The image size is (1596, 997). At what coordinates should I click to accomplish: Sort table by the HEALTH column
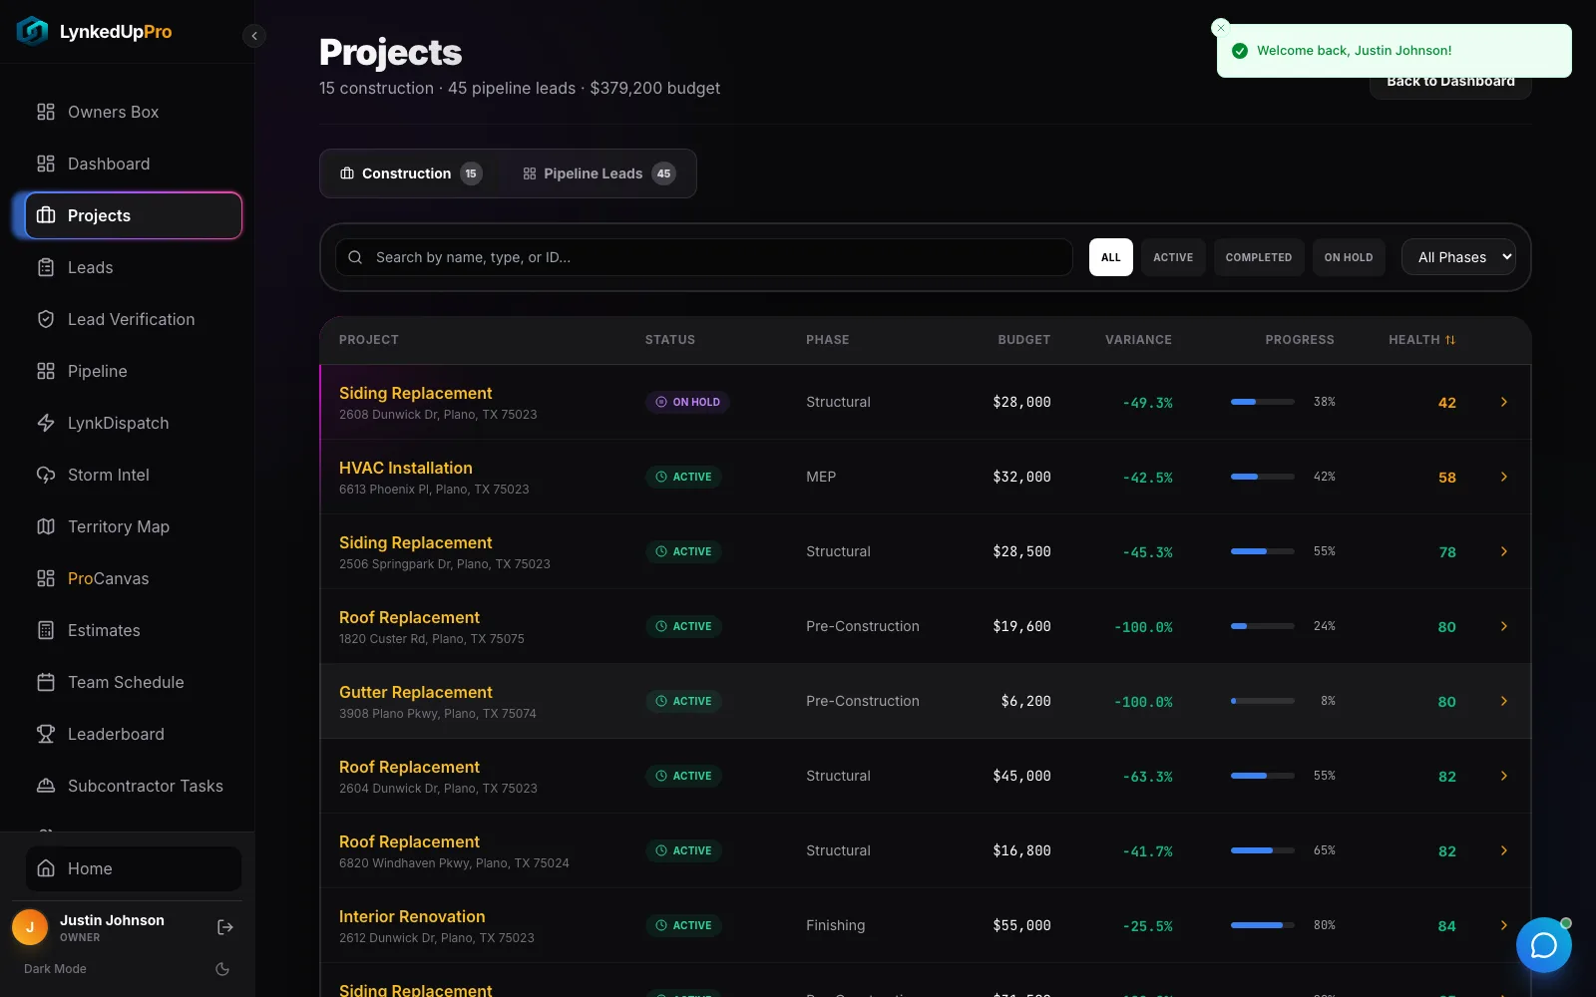pos(1421,340)
